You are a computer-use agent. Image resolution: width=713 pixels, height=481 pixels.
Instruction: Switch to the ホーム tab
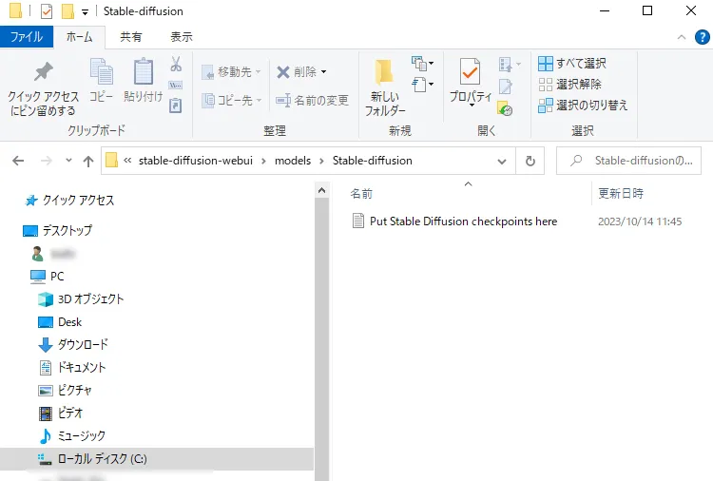tap(79, 36)
